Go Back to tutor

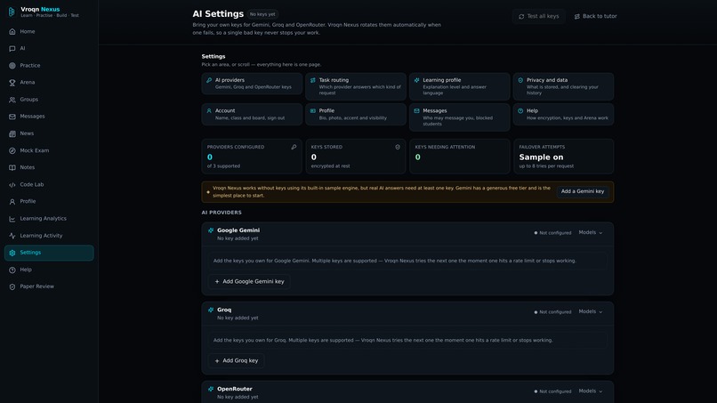(595, 17)
